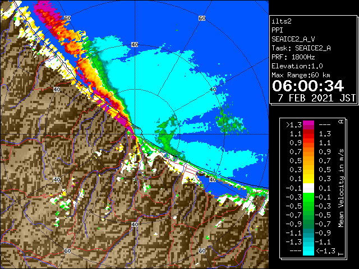Pick the white near-zero velocity swatch

click(309, 188)
